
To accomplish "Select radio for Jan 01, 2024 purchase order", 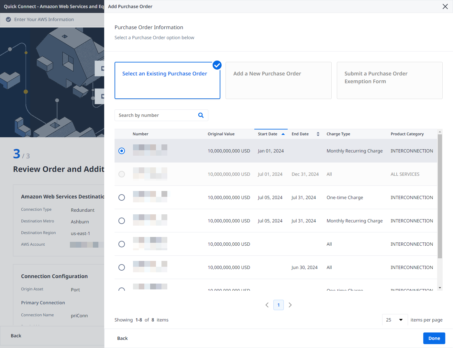I will tap(122, 151).
